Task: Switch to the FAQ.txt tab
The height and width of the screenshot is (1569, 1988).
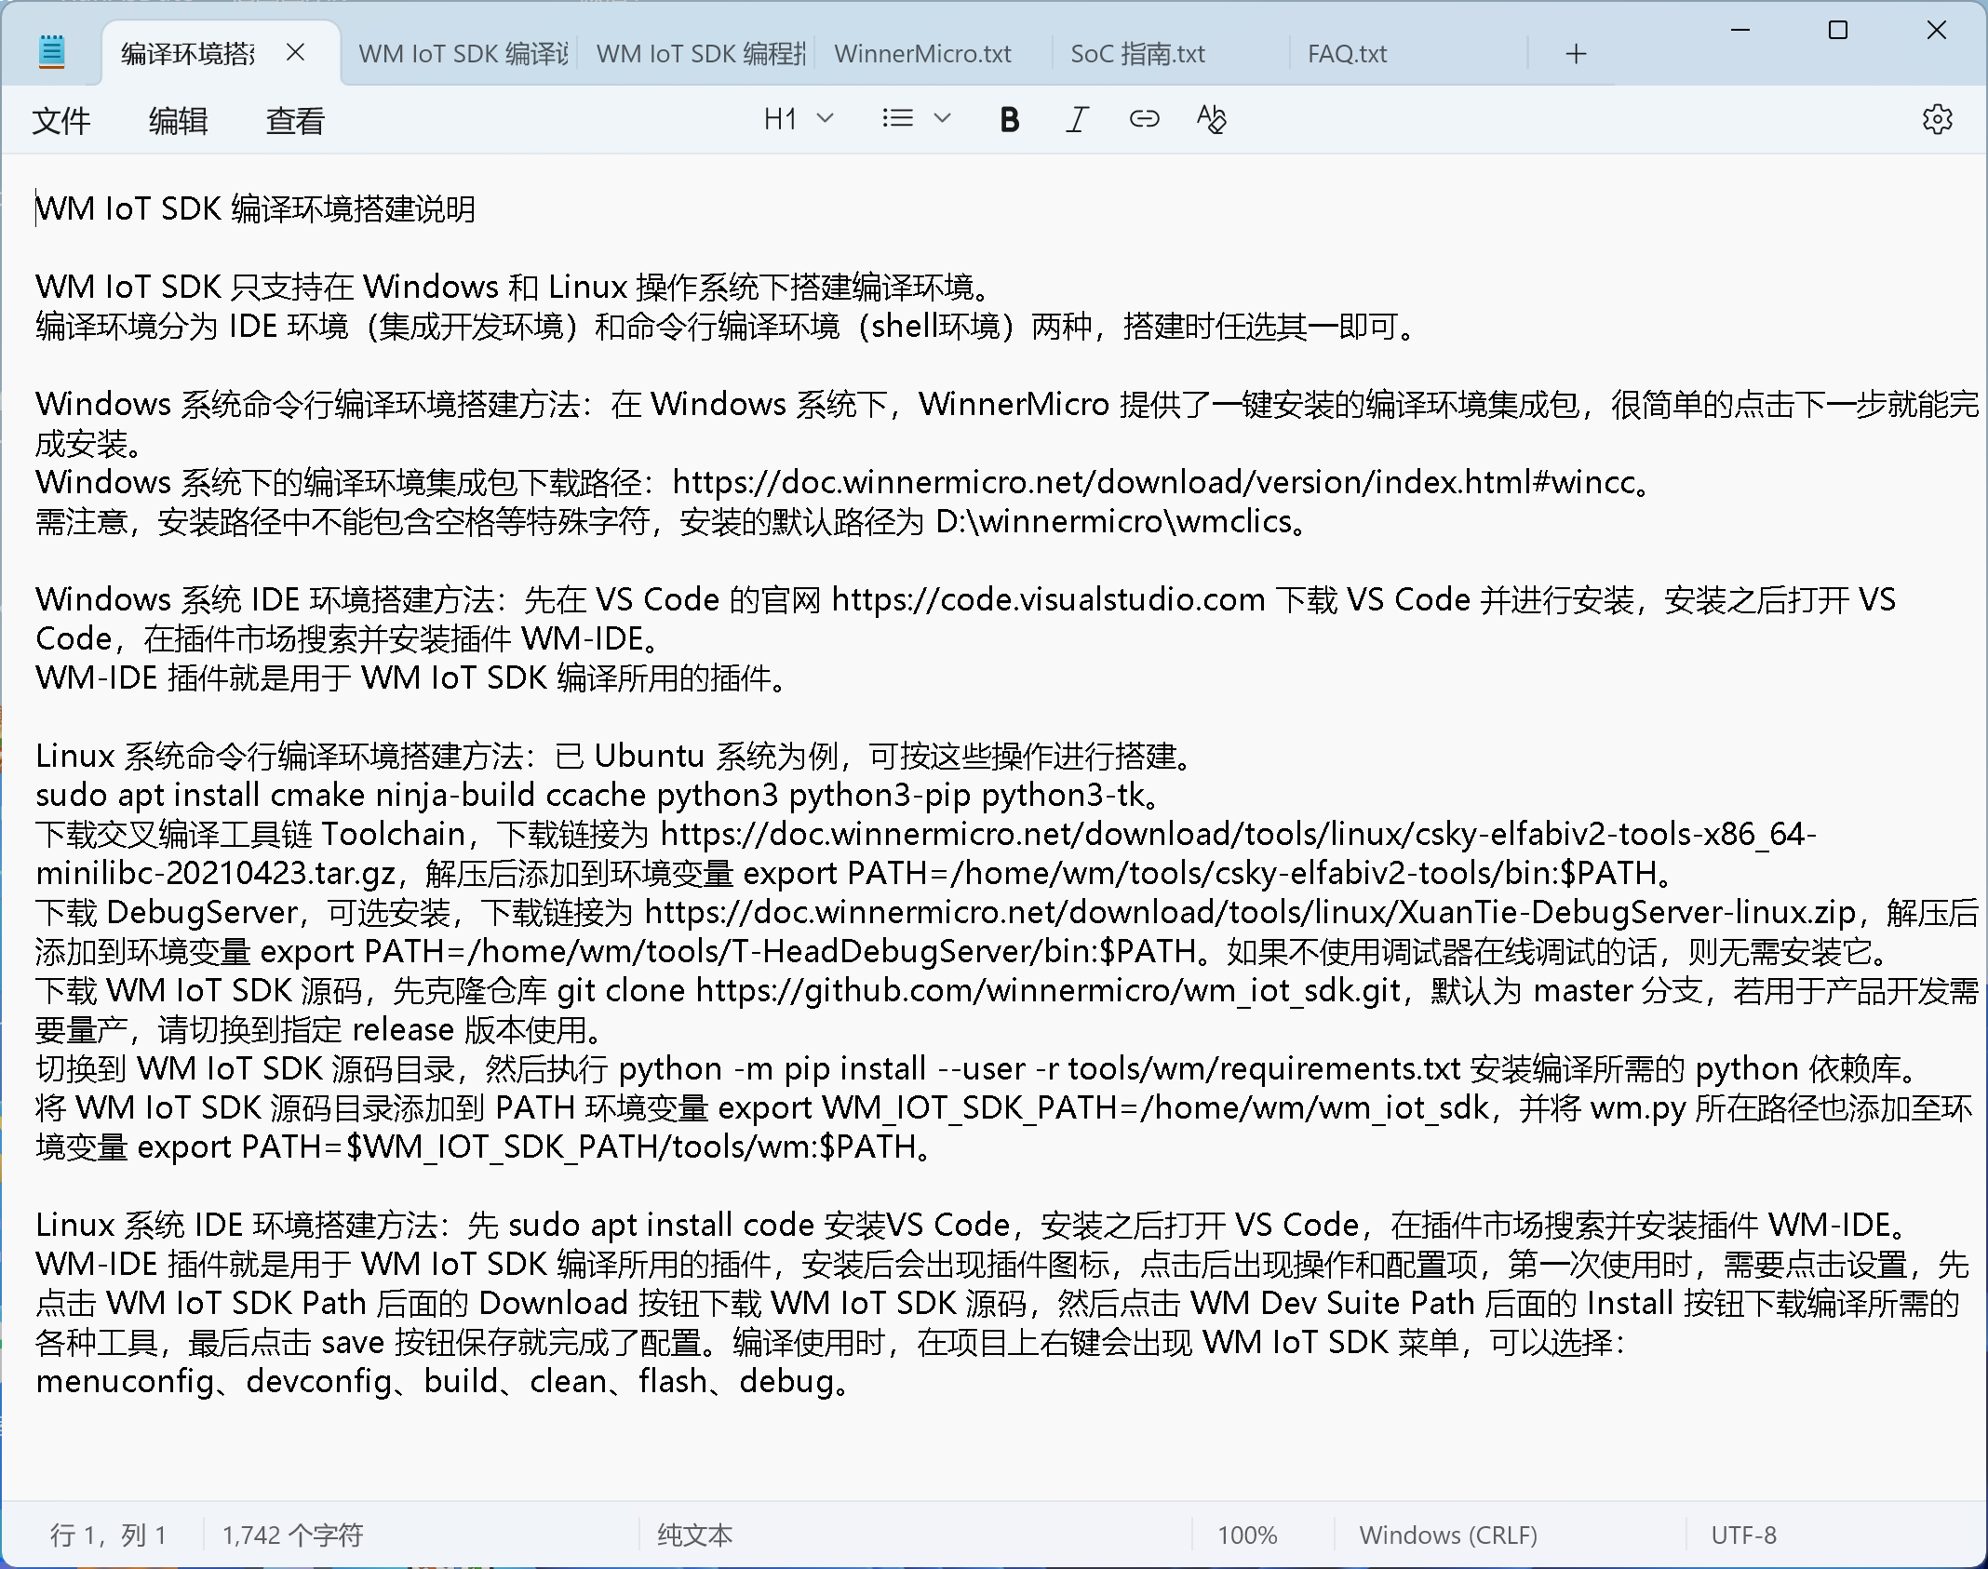Action: tap(1347, 54)
